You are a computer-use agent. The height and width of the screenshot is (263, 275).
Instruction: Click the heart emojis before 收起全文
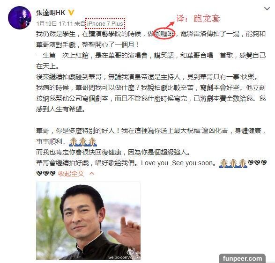(x=46, y=174)
